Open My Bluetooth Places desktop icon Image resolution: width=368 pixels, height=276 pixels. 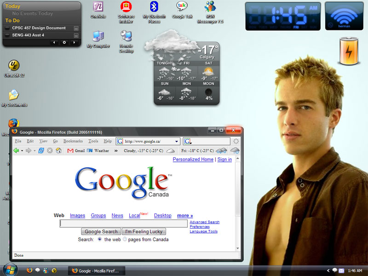(x=154, y=7)
